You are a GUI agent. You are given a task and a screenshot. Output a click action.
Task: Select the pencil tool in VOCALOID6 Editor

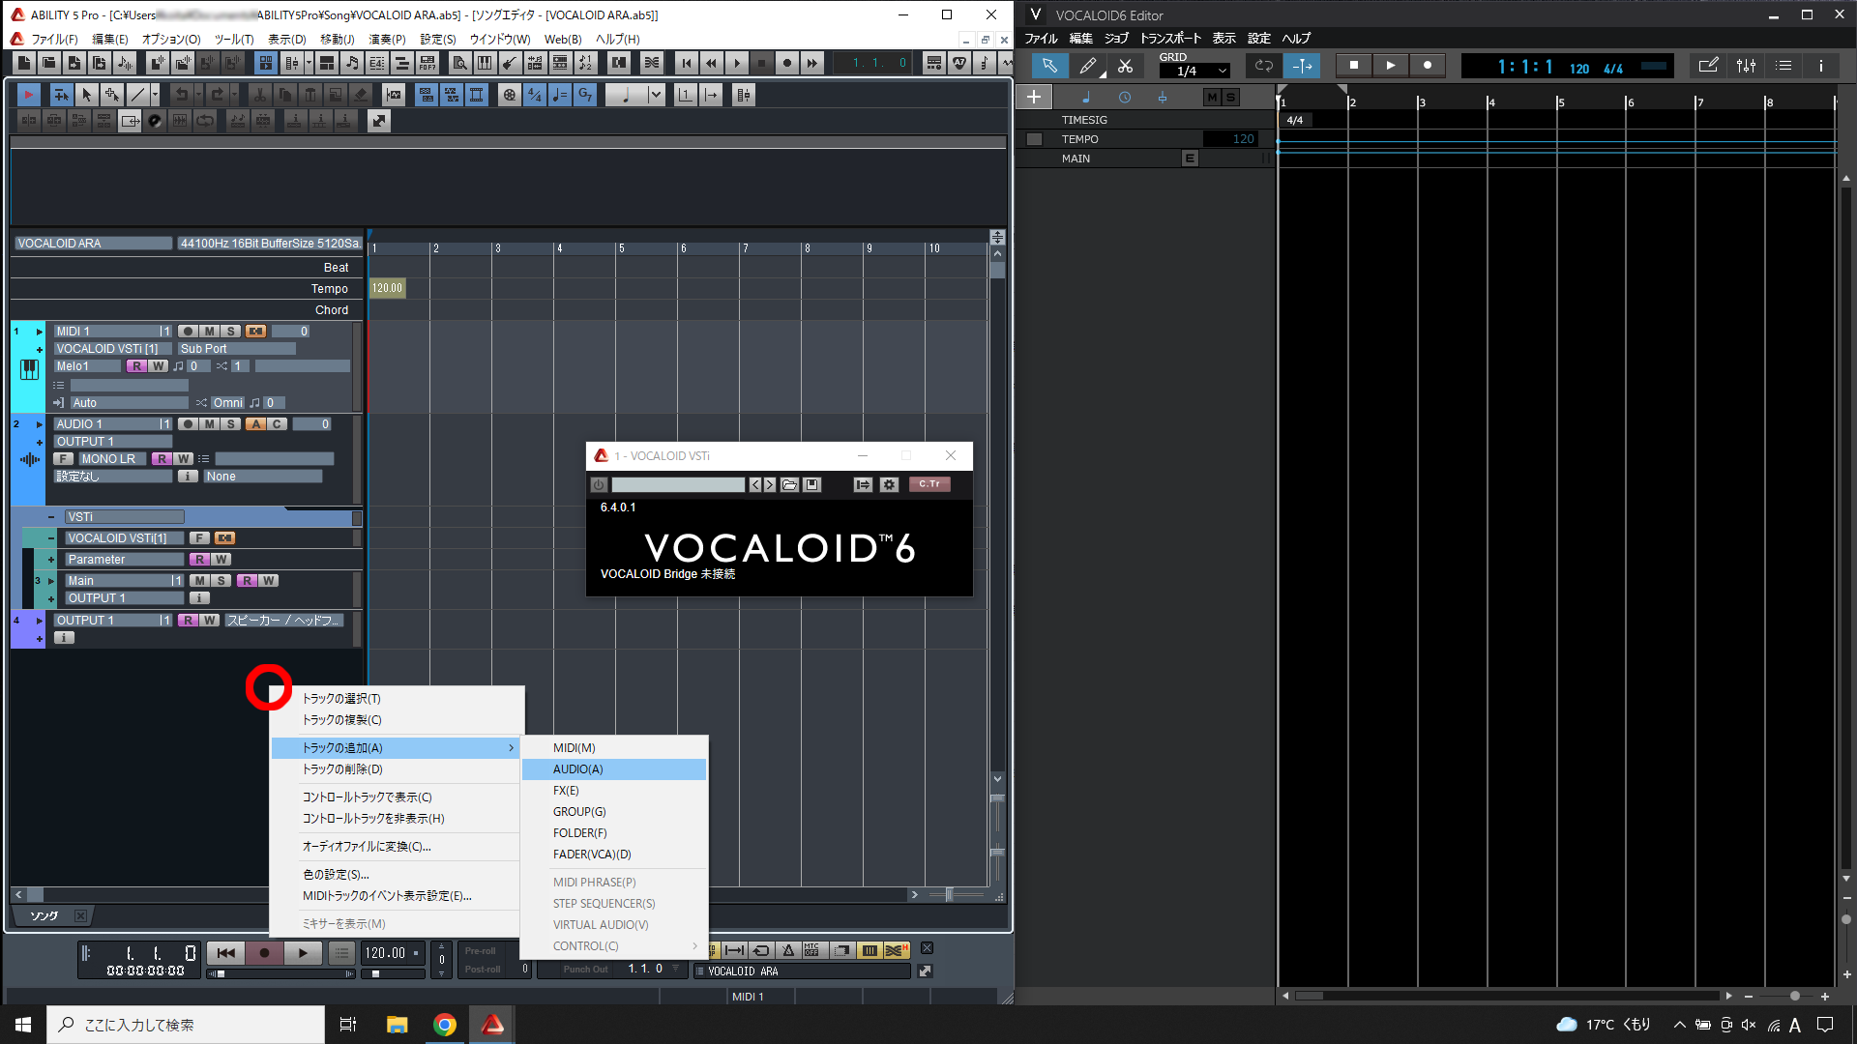(x=1088, y=65)
